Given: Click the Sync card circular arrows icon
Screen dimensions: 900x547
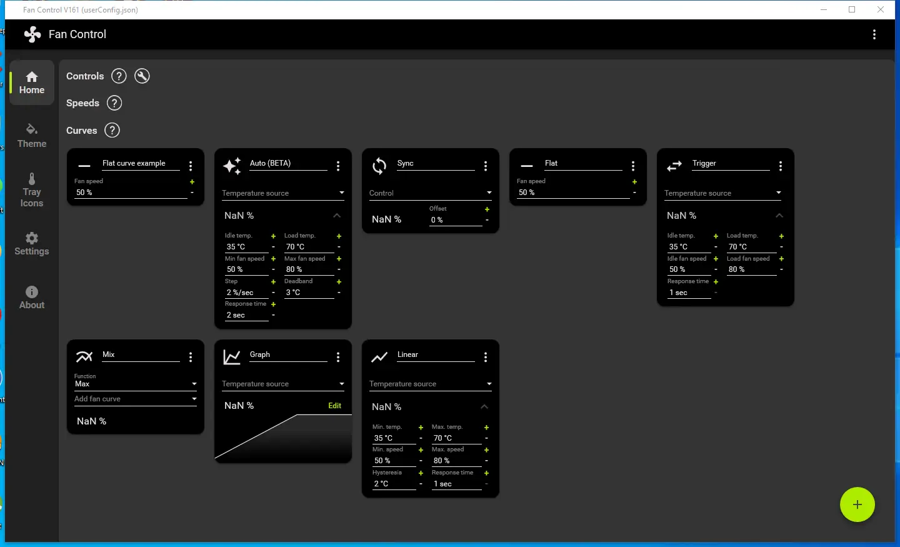Looking at the screenshot, I should point(379,166).
